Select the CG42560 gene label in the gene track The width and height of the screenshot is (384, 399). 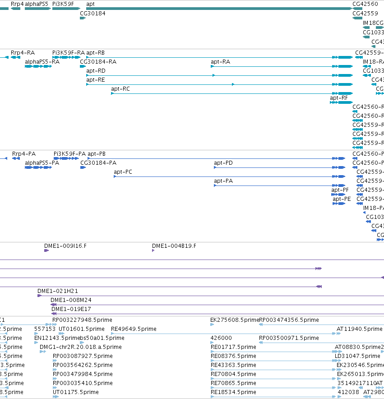point(365,4)
